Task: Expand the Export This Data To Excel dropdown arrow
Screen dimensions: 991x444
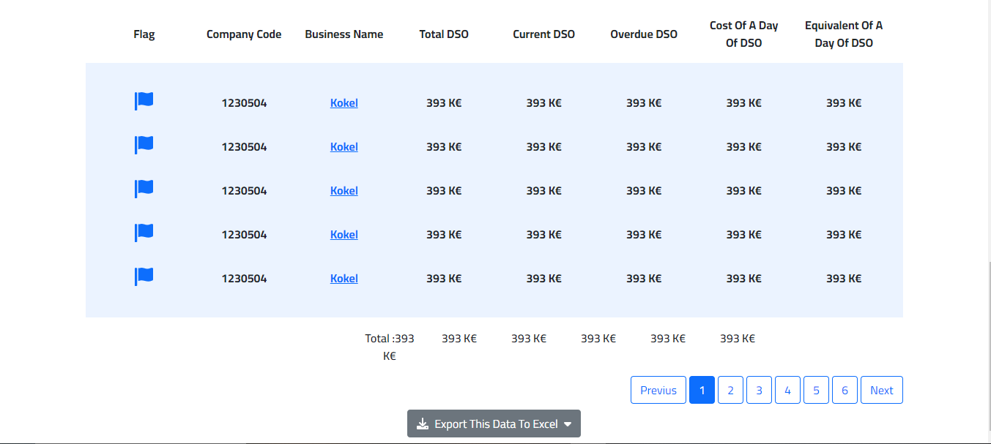Action: (568, 424)
